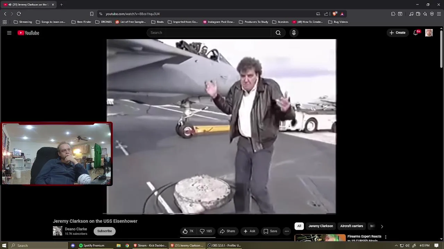The width and height of the screenshot is (444, 249).
Task: Bookmark this page icon in address bar
Action: coord(92,14)
